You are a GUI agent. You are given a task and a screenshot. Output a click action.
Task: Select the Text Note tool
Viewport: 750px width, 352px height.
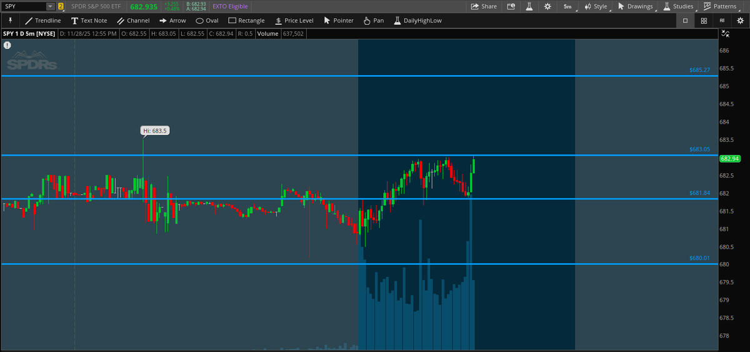pos(89,21)
